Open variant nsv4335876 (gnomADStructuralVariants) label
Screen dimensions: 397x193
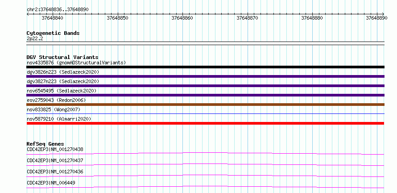[76, 63]
